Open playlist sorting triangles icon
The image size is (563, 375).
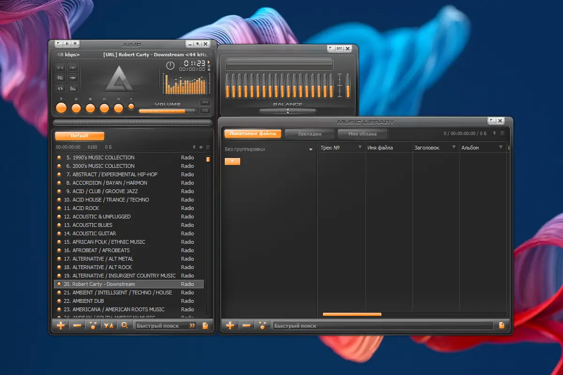coord(109,326)
